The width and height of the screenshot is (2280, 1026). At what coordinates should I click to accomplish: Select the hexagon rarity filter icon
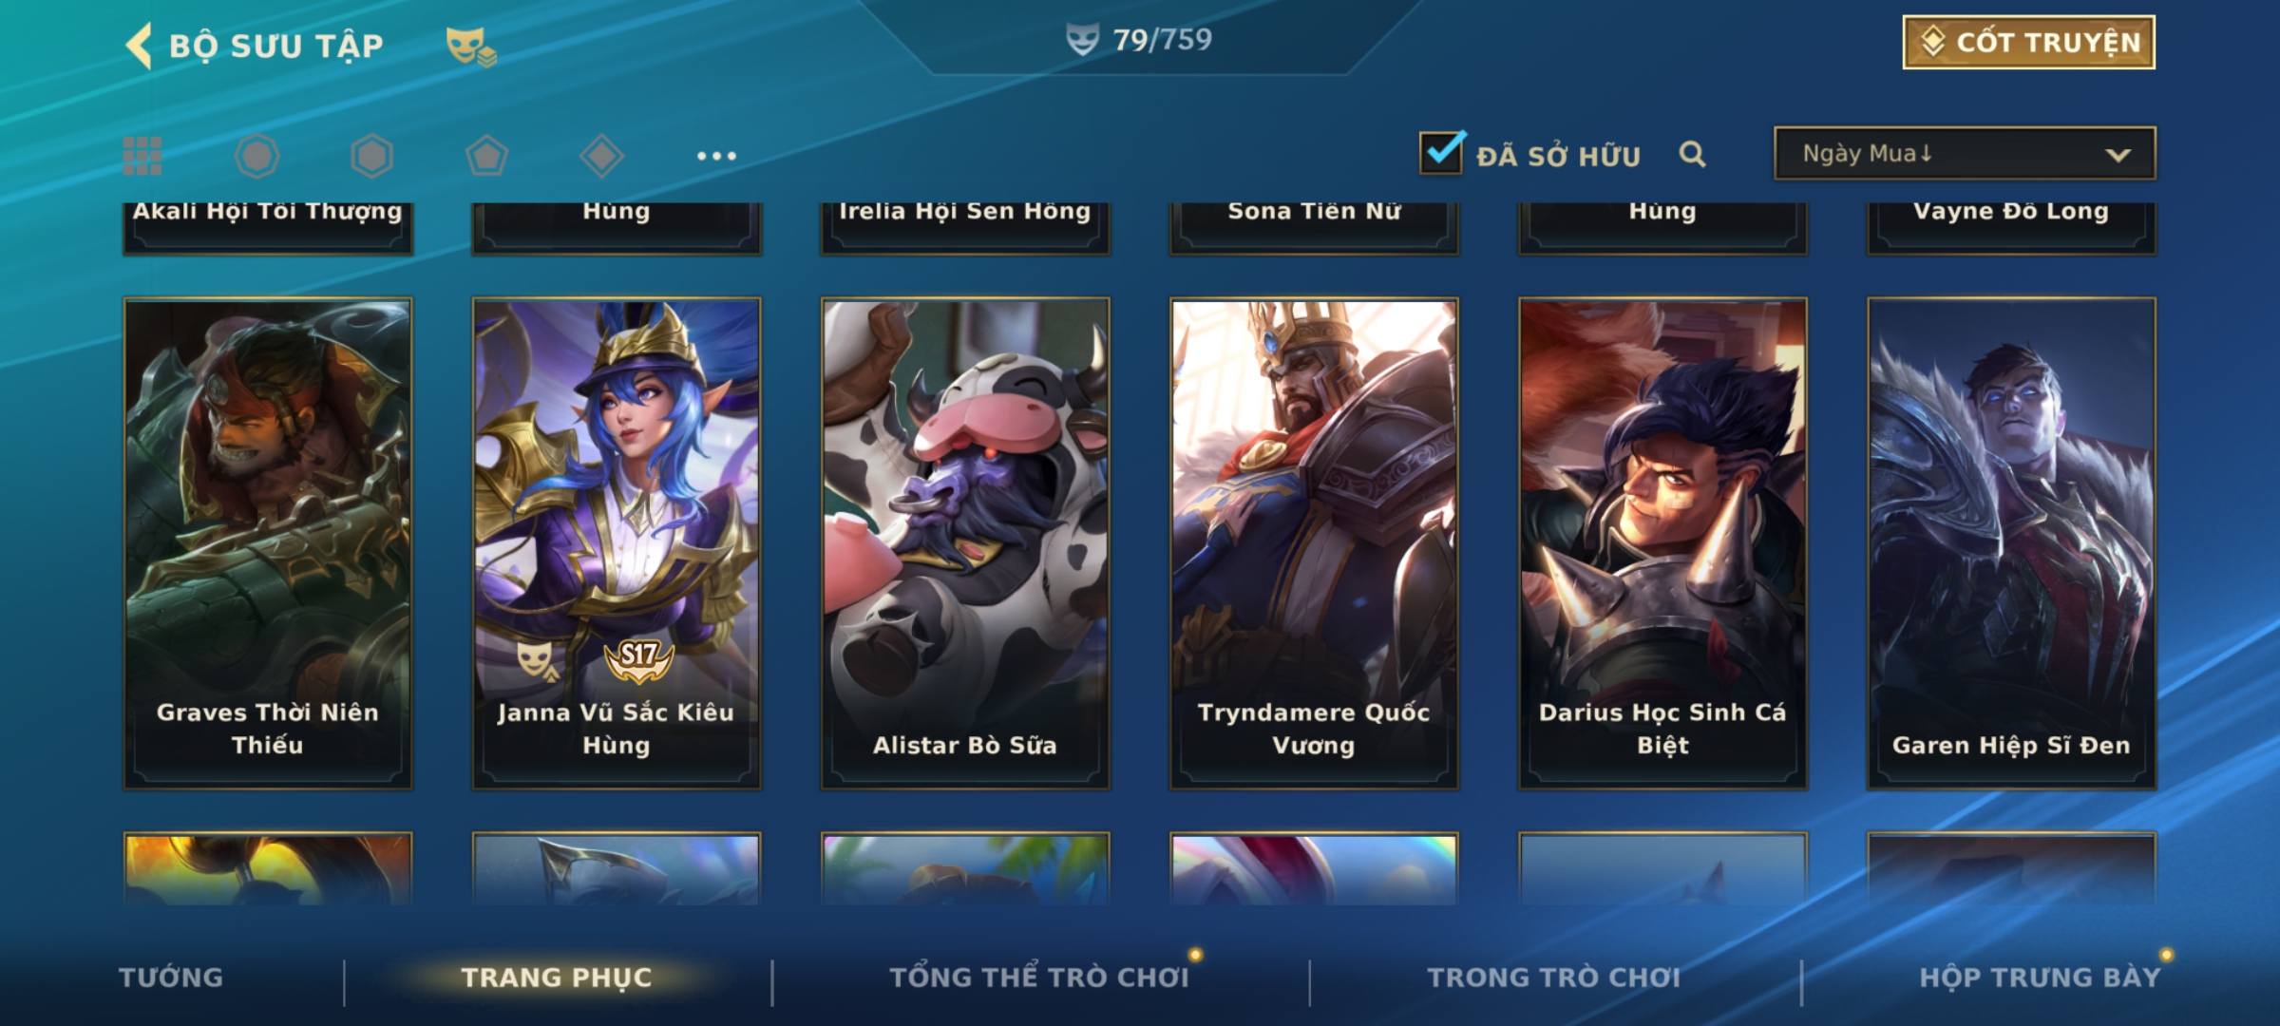click(x=371, y=156)
